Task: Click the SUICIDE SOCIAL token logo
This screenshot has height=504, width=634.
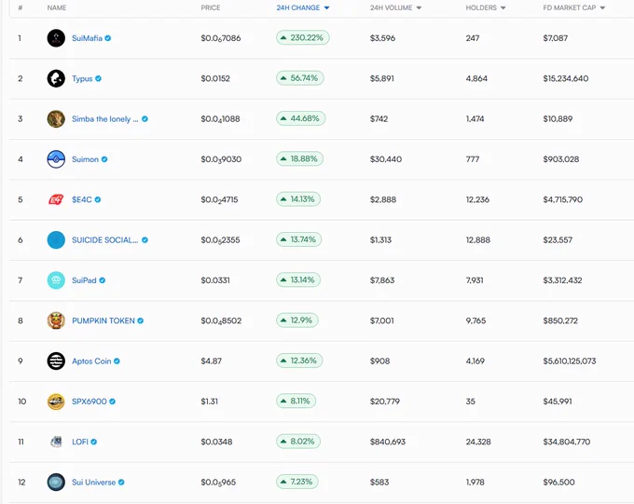Action: (x=56, y=240)
